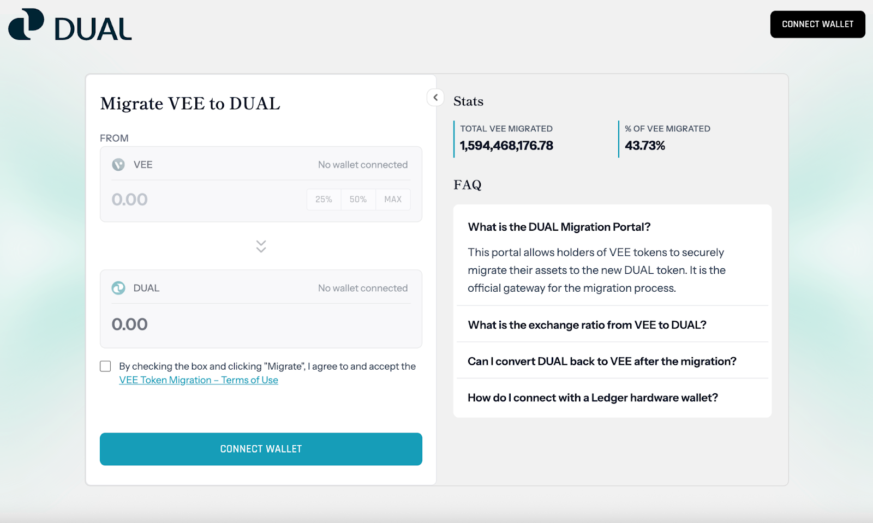Expand the exchange ratio FAQ question
The width and height of the screenshot is (873, 523).
pyautogui.click(x=587, y=325)
